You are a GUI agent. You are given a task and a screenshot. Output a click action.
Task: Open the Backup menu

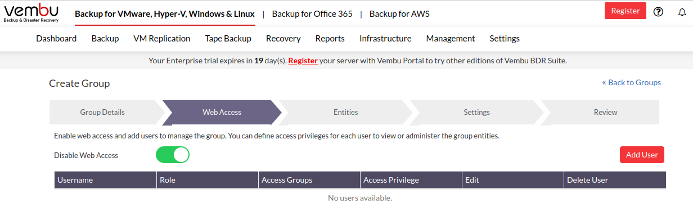(105, 39)
